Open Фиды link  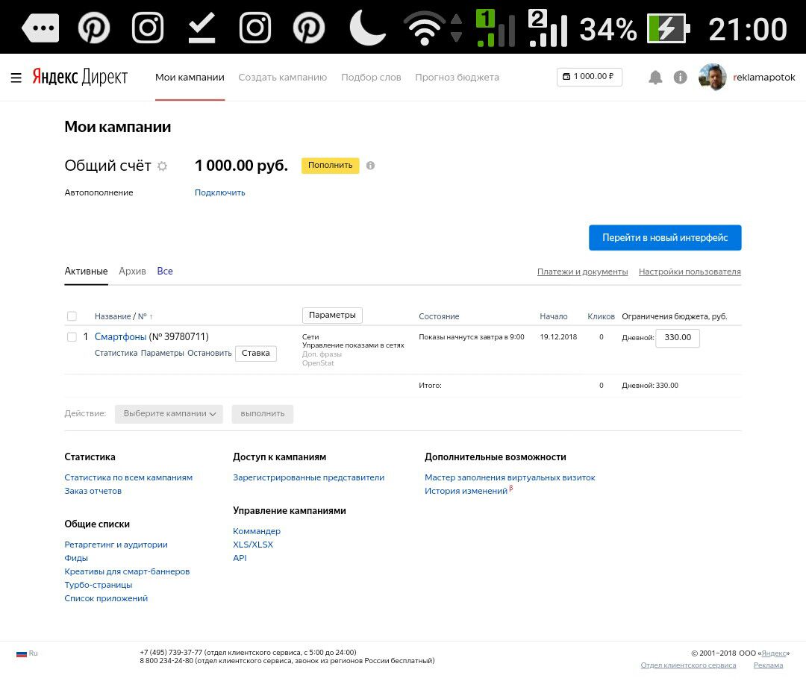[x=76, y=559]
